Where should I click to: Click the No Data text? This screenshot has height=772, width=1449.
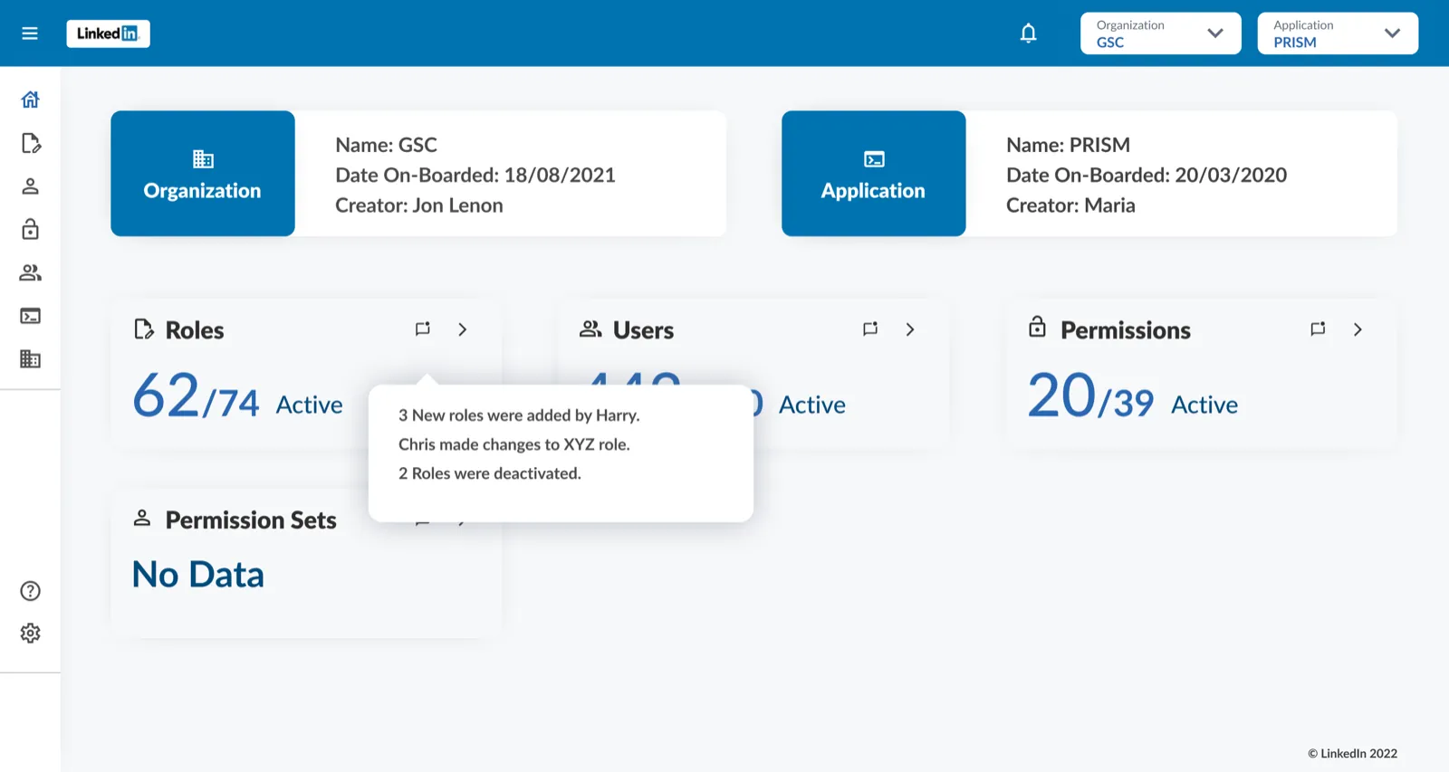pyautogui.click(x=198, y=575)
